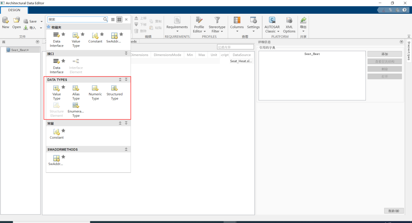Click the 添加 button
The height and width of the screenshot is (223, 412).
(x=385, y=54)
